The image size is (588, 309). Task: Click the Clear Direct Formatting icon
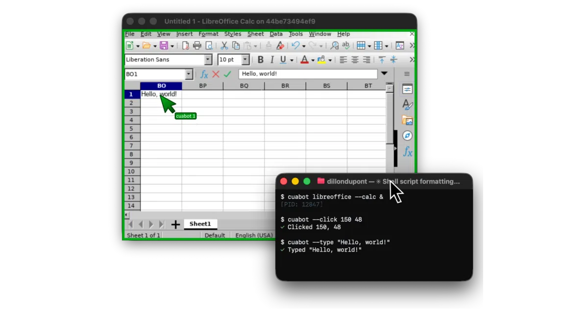tap(280, 46)
